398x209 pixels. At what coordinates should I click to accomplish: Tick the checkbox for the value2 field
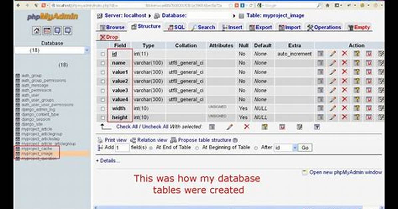103,81
